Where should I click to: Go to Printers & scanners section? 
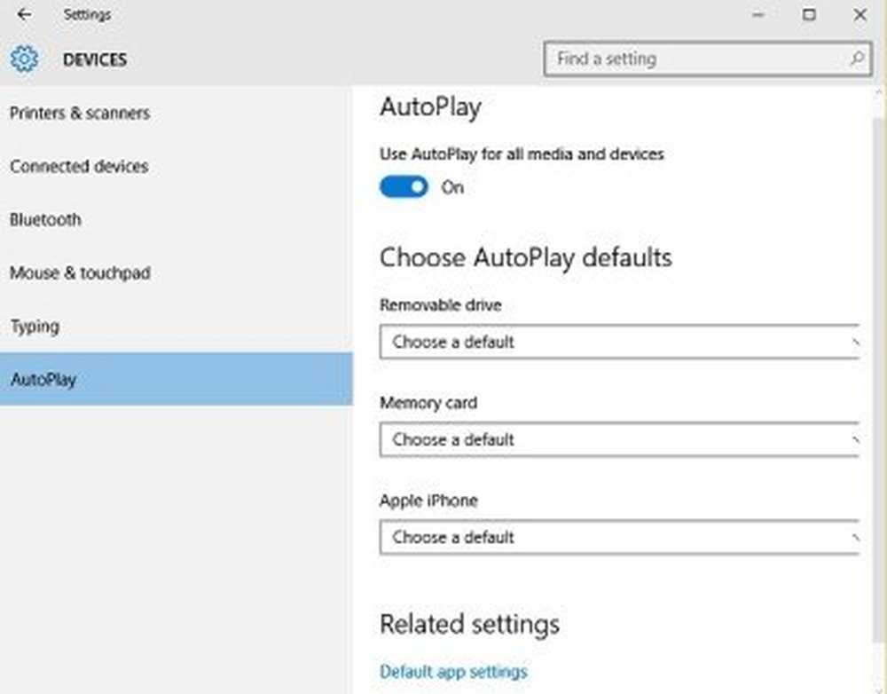point(176,114)
